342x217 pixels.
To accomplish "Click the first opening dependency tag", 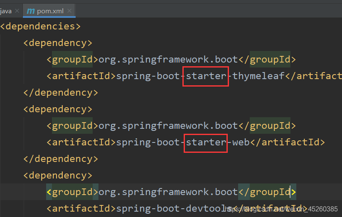I will tap(58, 43).
